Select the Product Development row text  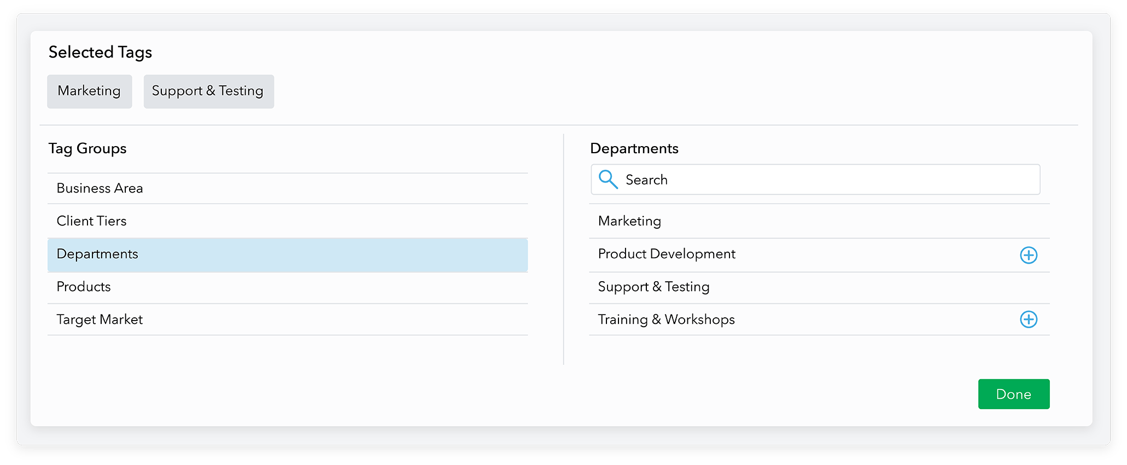tap(666, 254)
